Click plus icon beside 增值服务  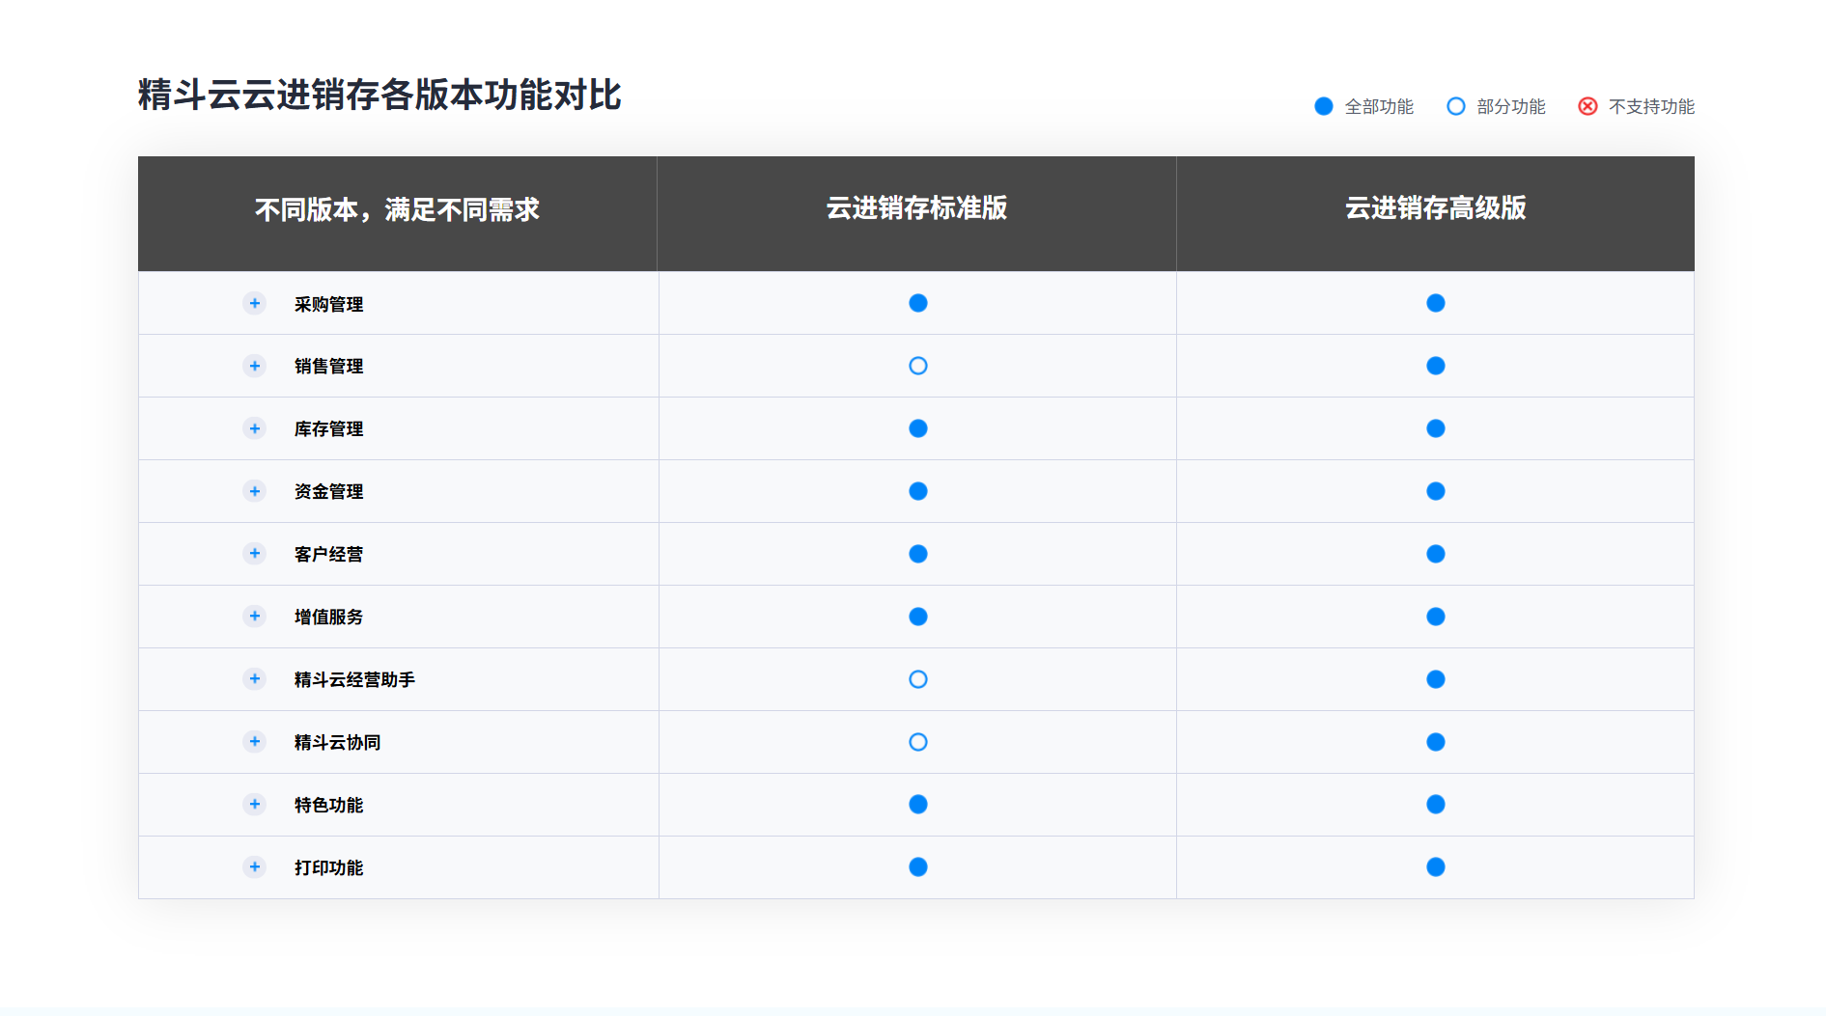coord(254,616)
